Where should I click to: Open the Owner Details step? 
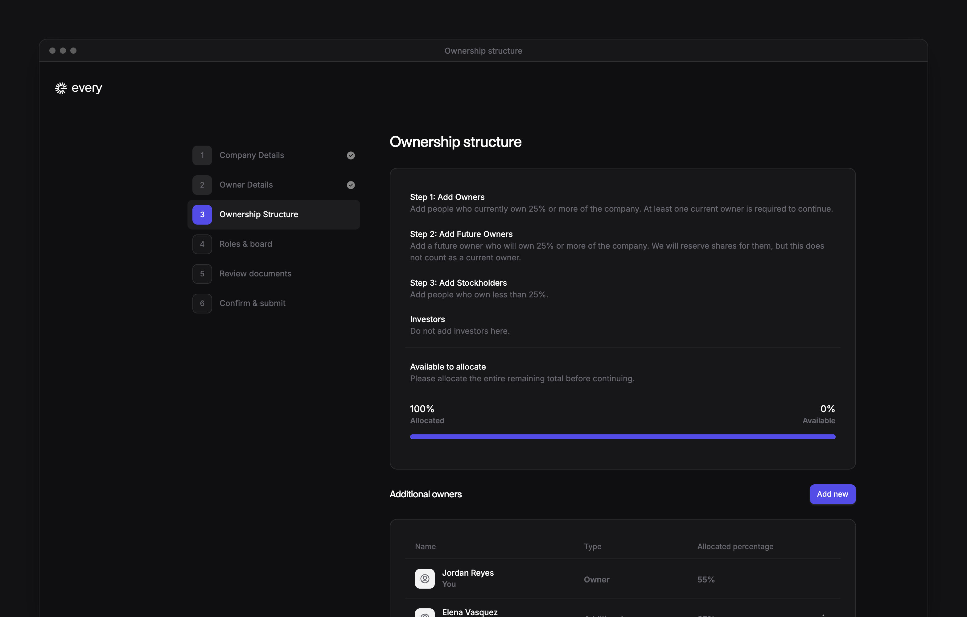pyautogui.click(x=274, y=185)
